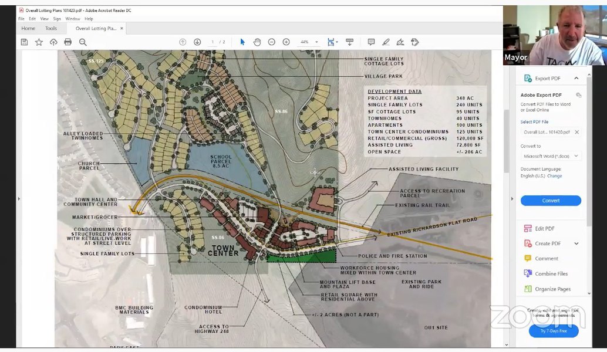
Task: Open the Edit menu
Action: tap(32, 19)
